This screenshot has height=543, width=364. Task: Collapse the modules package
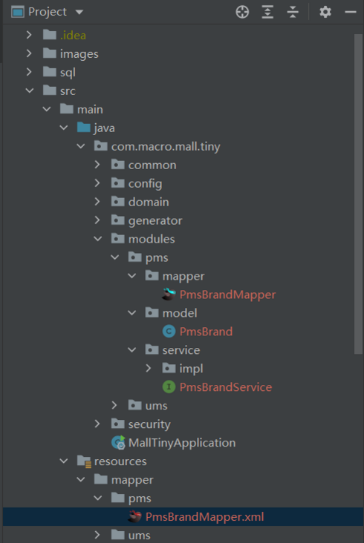98,239
